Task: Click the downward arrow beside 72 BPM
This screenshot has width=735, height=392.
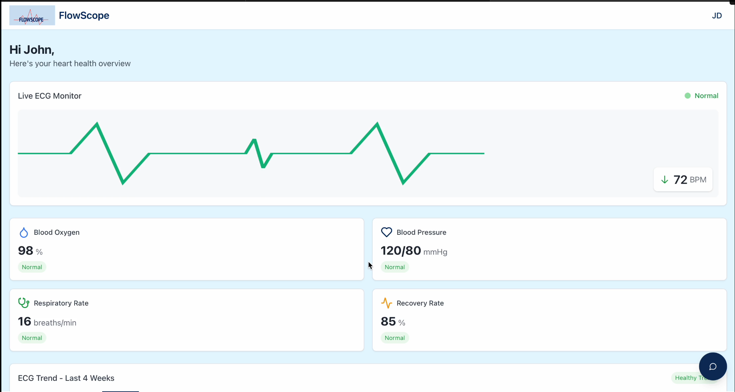Action: coord(664,180)
